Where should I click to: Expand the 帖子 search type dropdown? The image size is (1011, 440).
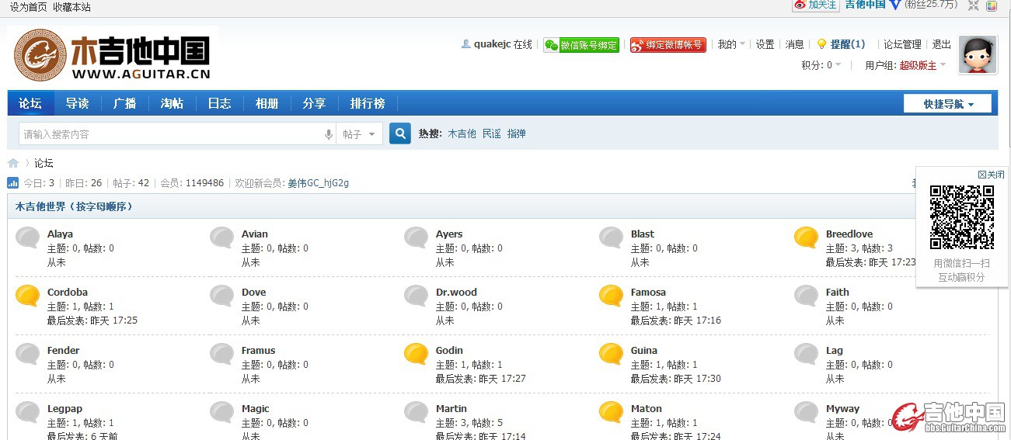pos(359,134)
